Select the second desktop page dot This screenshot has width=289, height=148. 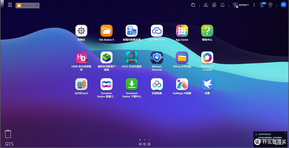(145, 140)
